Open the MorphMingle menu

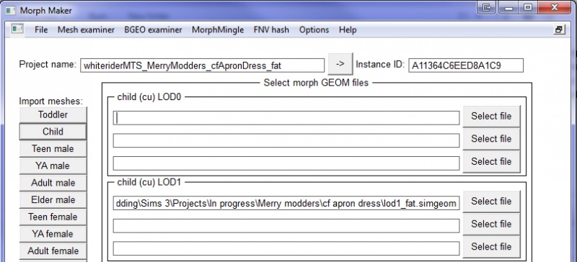coord(218,30)
